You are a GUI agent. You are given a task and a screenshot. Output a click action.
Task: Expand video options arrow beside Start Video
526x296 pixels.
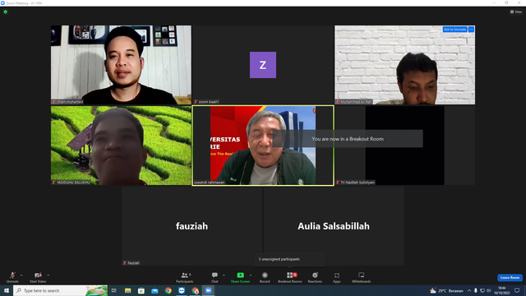(x=48, y=275)
